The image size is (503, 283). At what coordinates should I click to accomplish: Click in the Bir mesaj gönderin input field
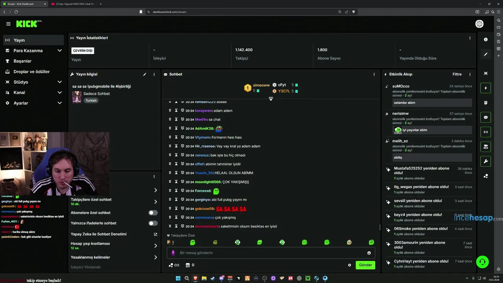click(x=271, y=253)
